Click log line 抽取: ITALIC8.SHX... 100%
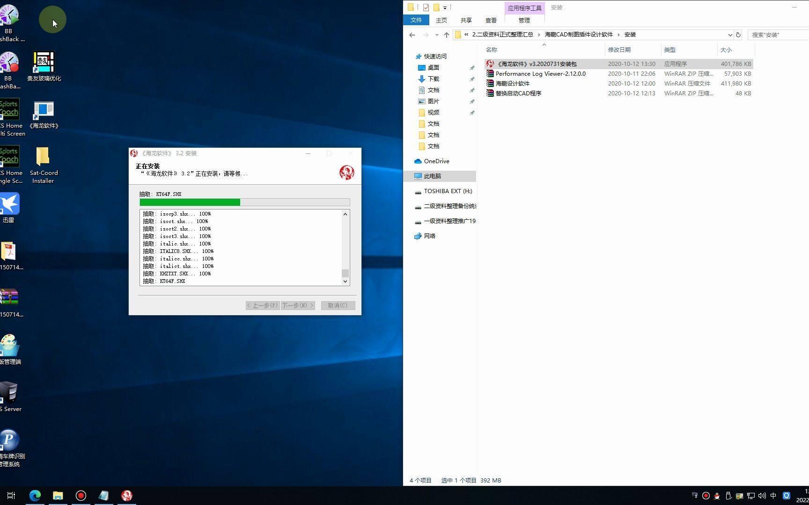809x505 pixels. (x=178, y=251)
